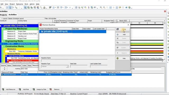Screen dimensions: 169x95
Task: Collapse the Project Key MileStones group
Action: 2,29
